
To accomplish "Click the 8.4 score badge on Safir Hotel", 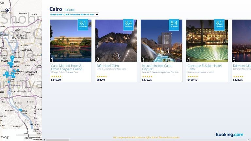I will point(128,24).
